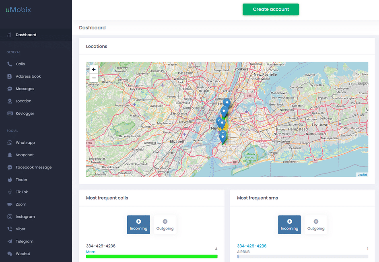Image resolution: width=379 pixels, height=262 pixels.
Task: Click the Viber phone icon
Action: [x=10, y=229]
